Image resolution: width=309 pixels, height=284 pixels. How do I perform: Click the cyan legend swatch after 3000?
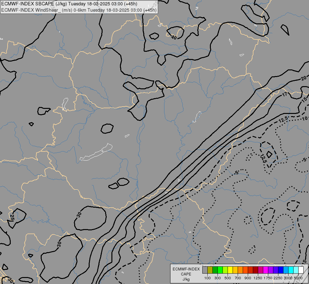[291, 270]
